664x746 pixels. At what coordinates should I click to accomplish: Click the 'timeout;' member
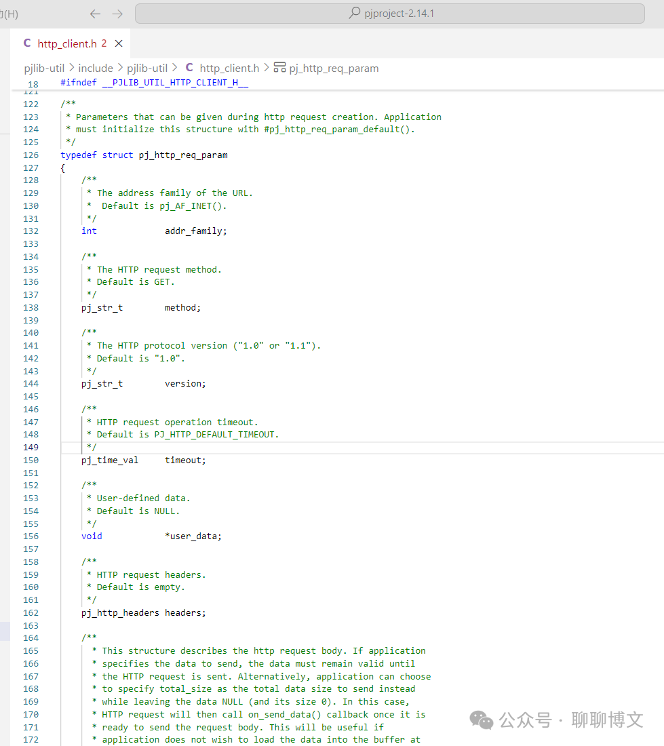tap(186, 460)
